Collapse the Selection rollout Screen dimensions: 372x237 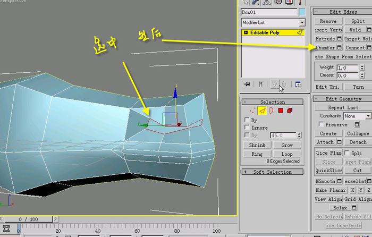click(x=272, y=102)
